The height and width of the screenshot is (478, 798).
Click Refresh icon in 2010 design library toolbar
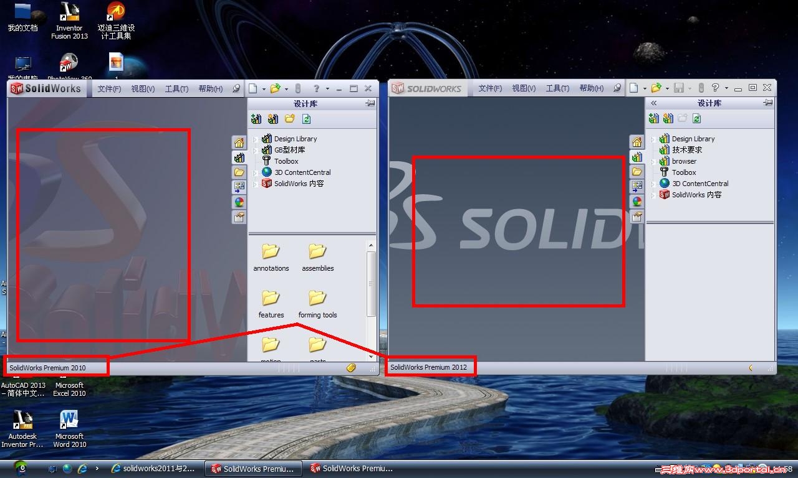[x=306, y=119]
